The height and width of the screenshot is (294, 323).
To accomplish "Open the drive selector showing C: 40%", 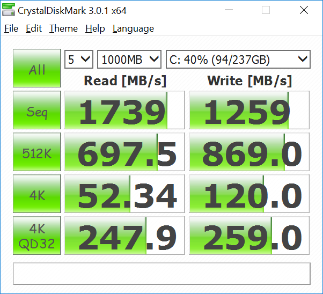I will coord(238,60).
